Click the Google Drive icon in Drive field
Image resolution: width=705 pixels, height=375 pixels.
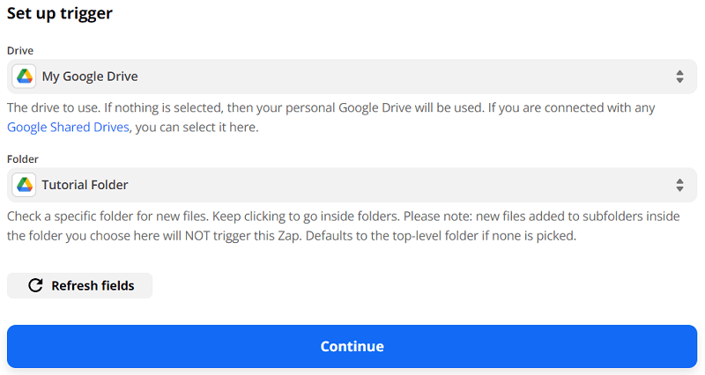[x=24, y=77]
